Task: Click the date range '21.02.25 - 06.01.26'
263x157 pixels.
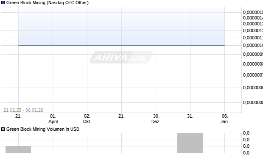Action: click(x=23, y=110)
